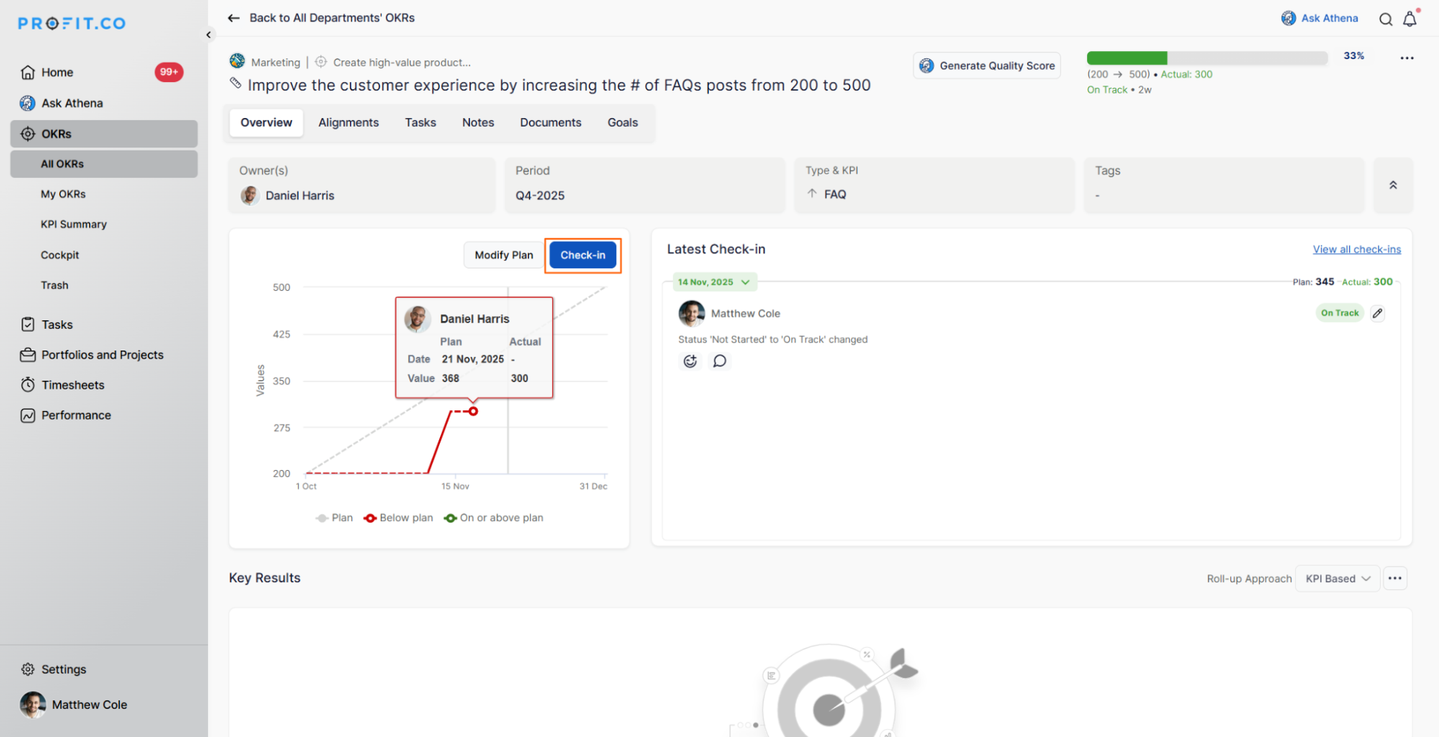
Task: Open the KPI Based roll-up dropdown
Action: coord(1337,579)
